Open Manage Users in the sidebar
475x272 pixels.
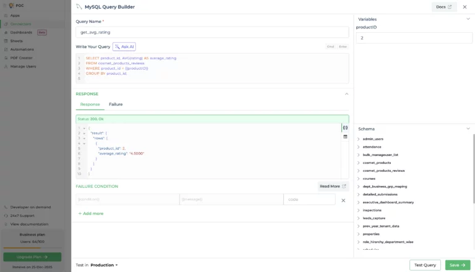(x=23, y=66)
